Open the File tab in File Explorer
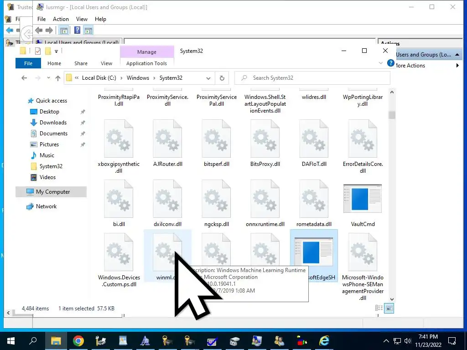 tap(28, 63)
